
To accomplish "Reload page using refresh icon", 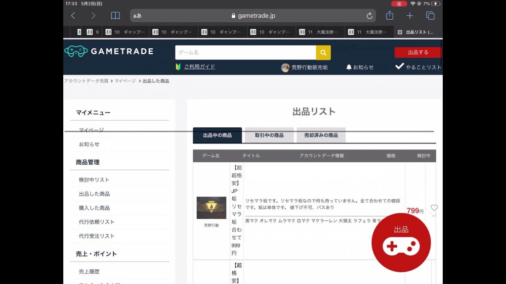I will [369, 16].
